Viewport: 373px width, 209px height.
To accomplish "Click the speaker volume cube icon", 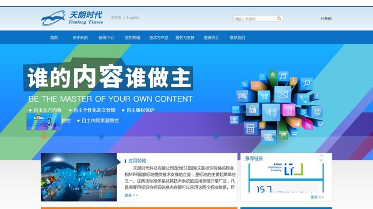I will point(271,112).
